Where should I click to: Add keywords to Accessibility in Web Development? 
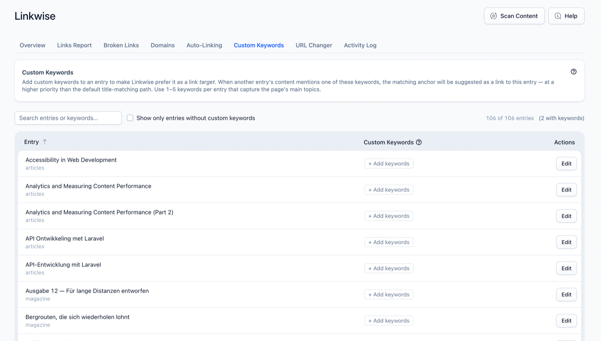389,164
